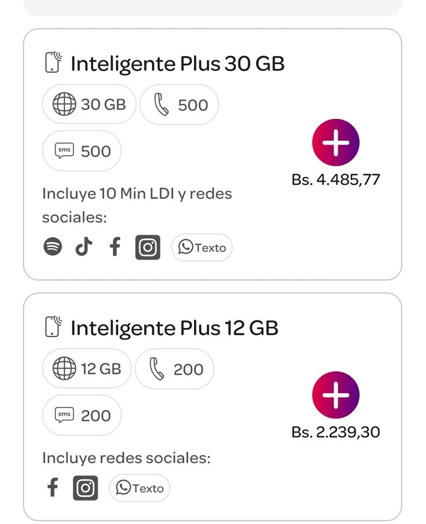Tap the Spotify icon in 30 GB plan
Image resolution: width=426 pixels, height=524 pixels.
pos(53,247)
